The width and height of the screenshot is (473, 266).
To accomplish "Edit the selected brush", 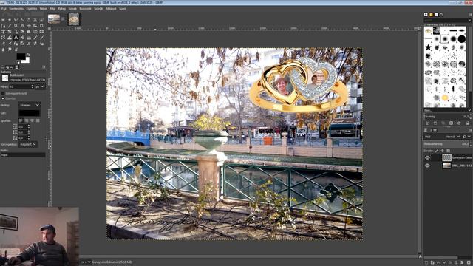I will point(427,123).
